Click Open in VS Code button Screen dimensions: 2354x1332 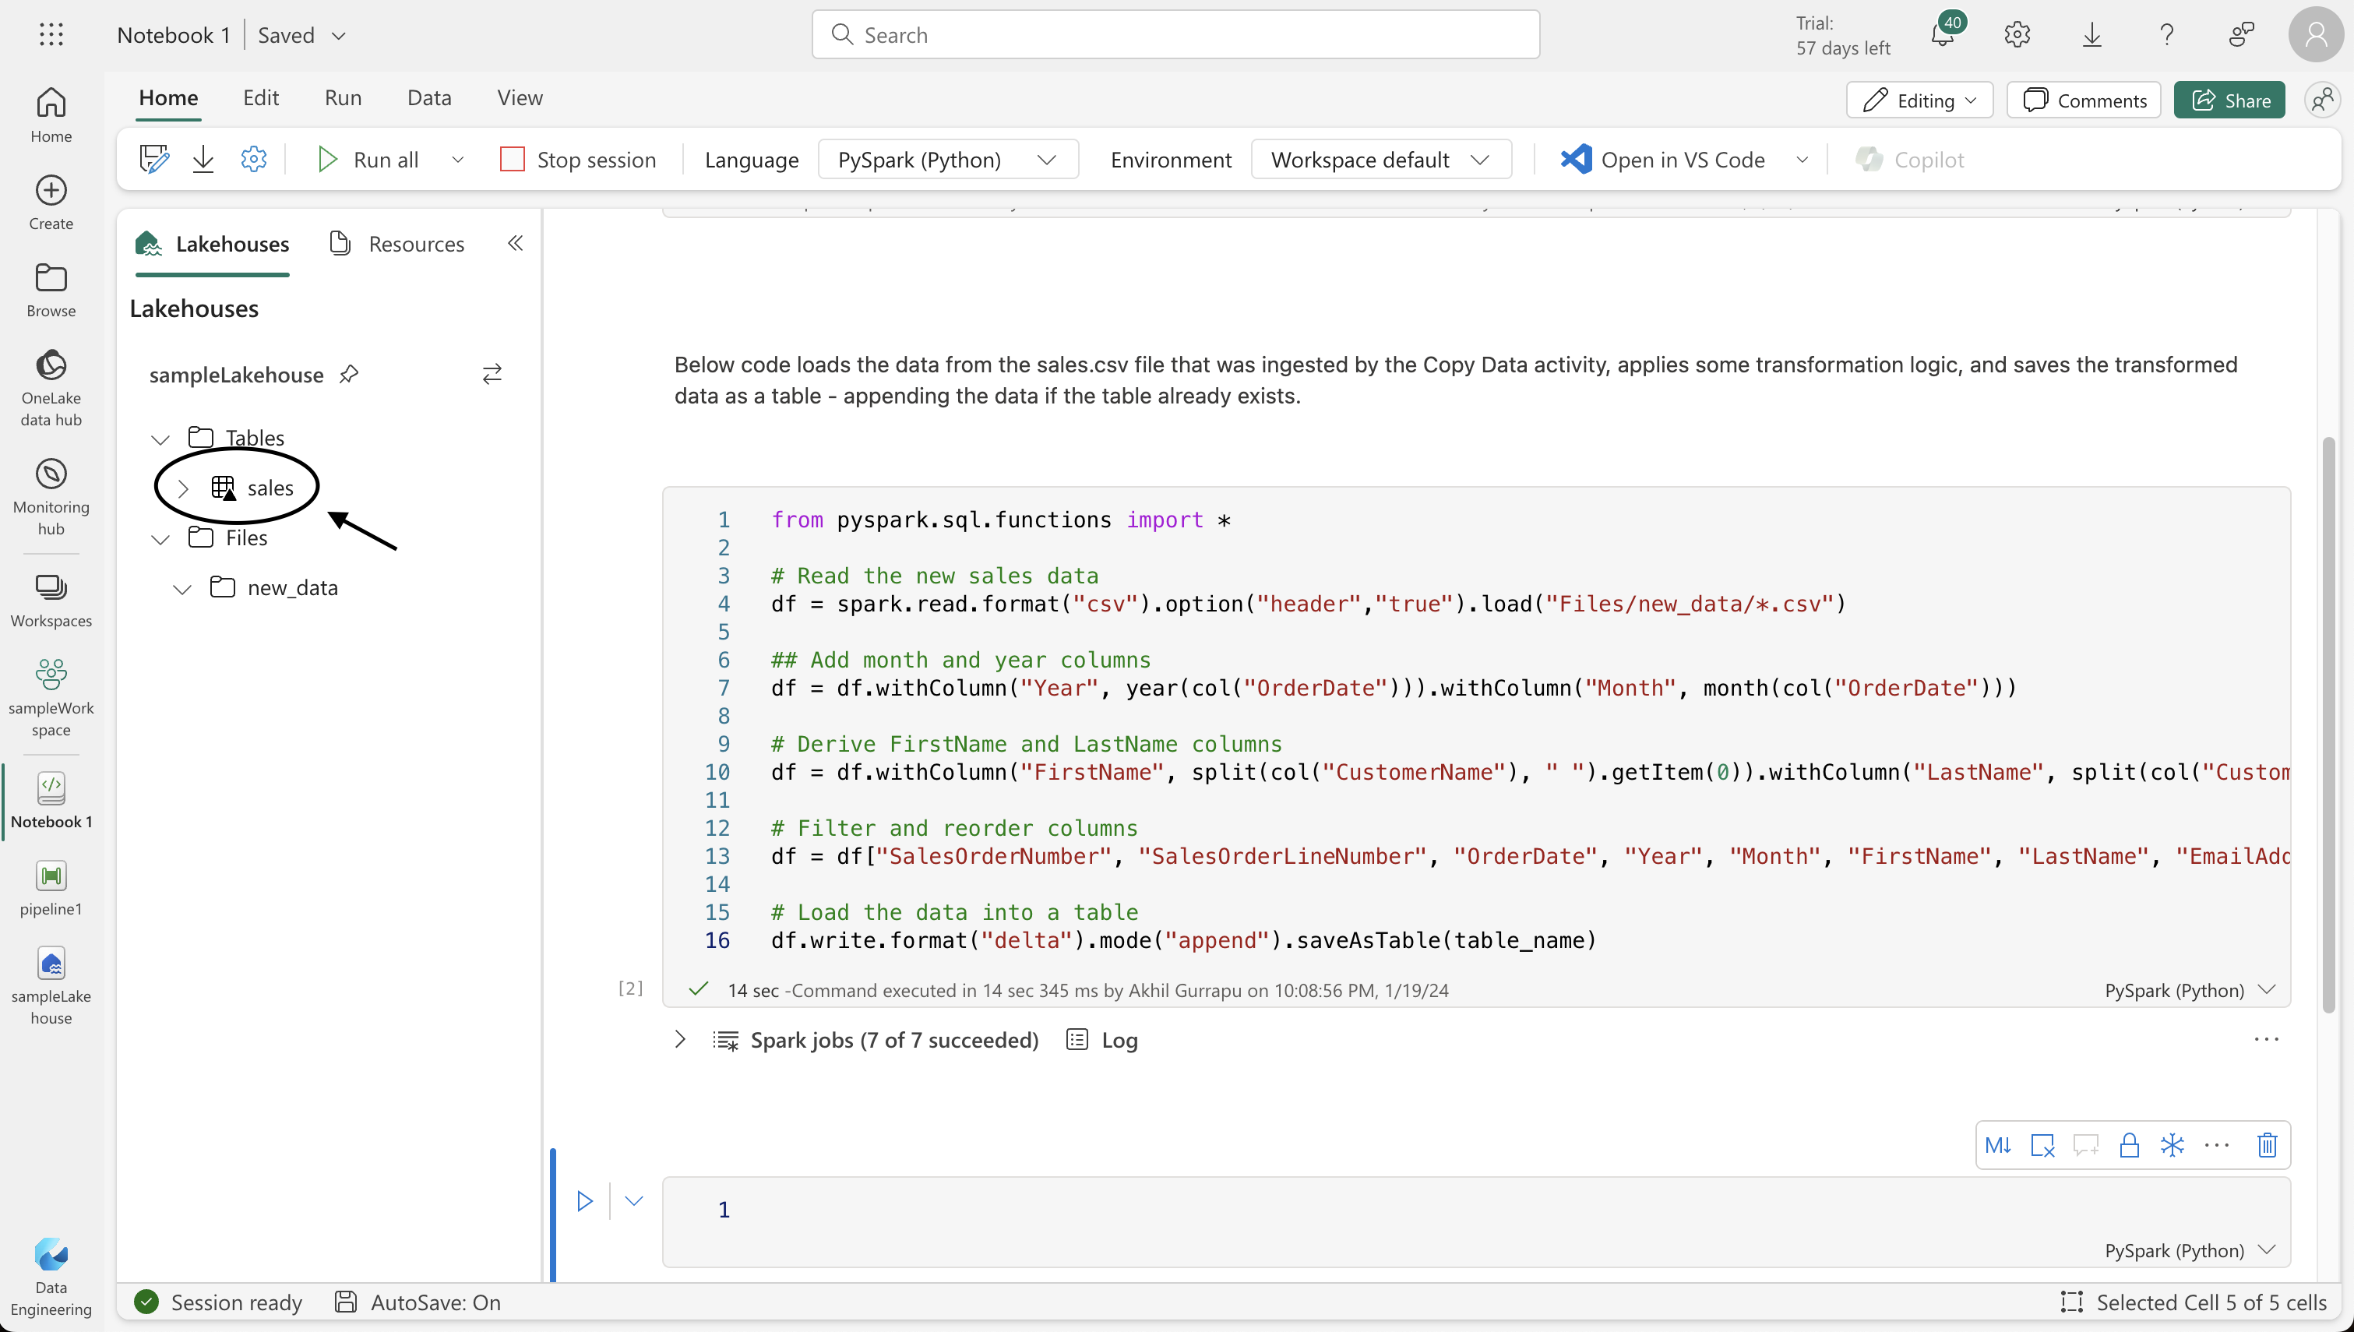(x=1662, y=159)
